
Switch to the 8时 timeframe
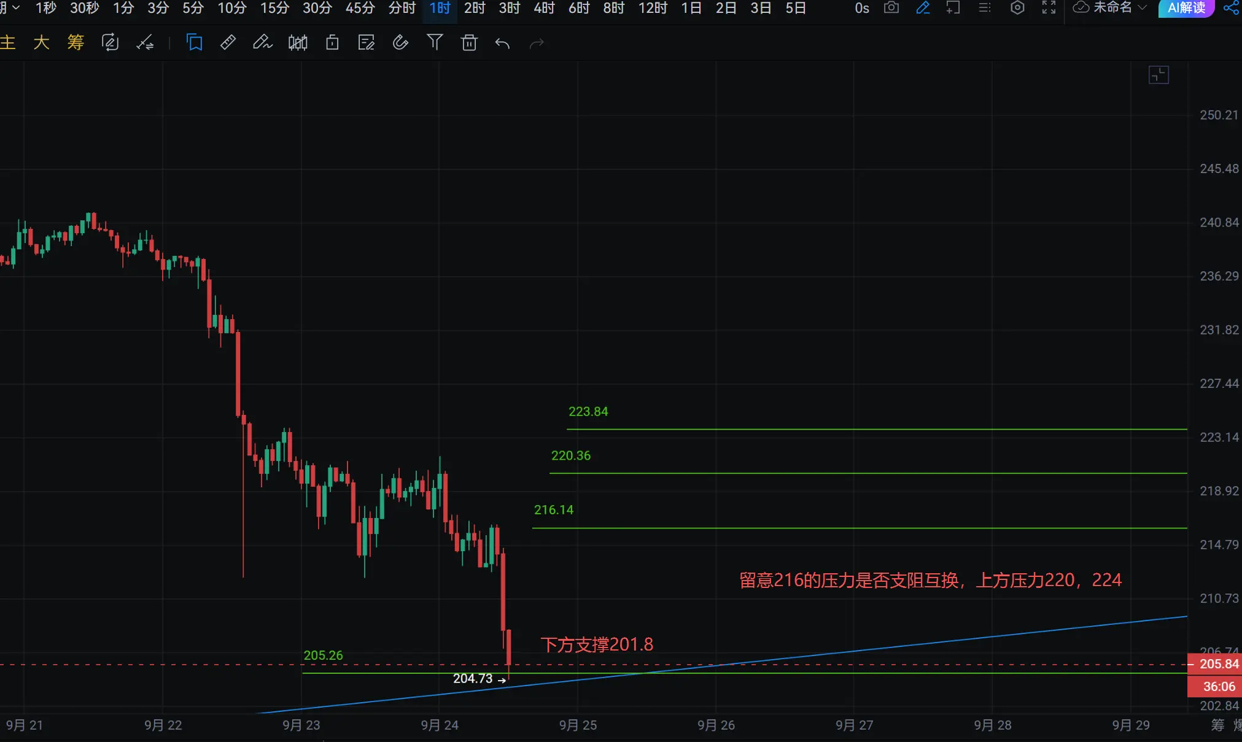click(x=614, y=8)
